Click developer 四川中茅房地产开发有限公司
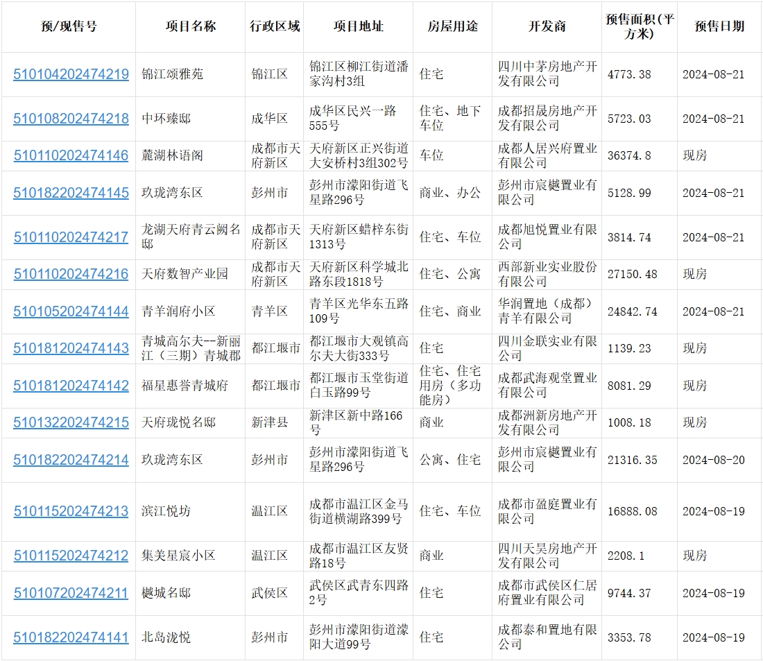The width and height of the screenshot is (763, 661). click(x=547, y=74)
